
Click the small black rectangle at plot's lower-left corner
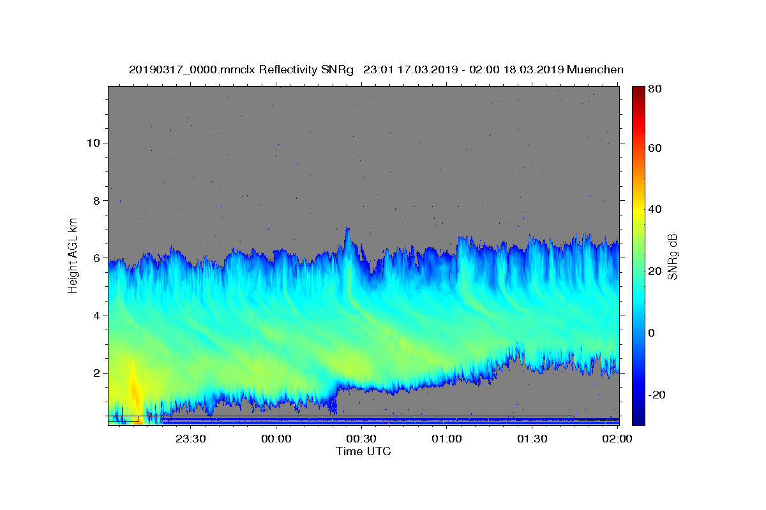tap(123, 420)
